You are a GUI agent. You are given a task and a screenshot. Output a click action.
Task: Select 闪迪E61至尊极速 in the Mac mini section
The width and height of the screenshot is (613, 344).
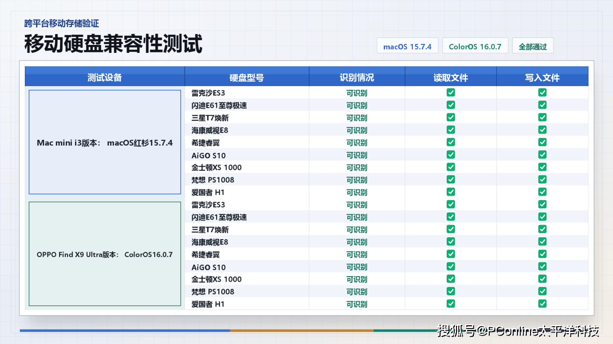(219, 105)
